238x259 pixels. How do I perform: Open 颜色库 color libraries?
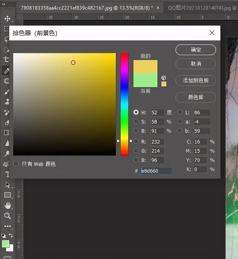(196, 97)
